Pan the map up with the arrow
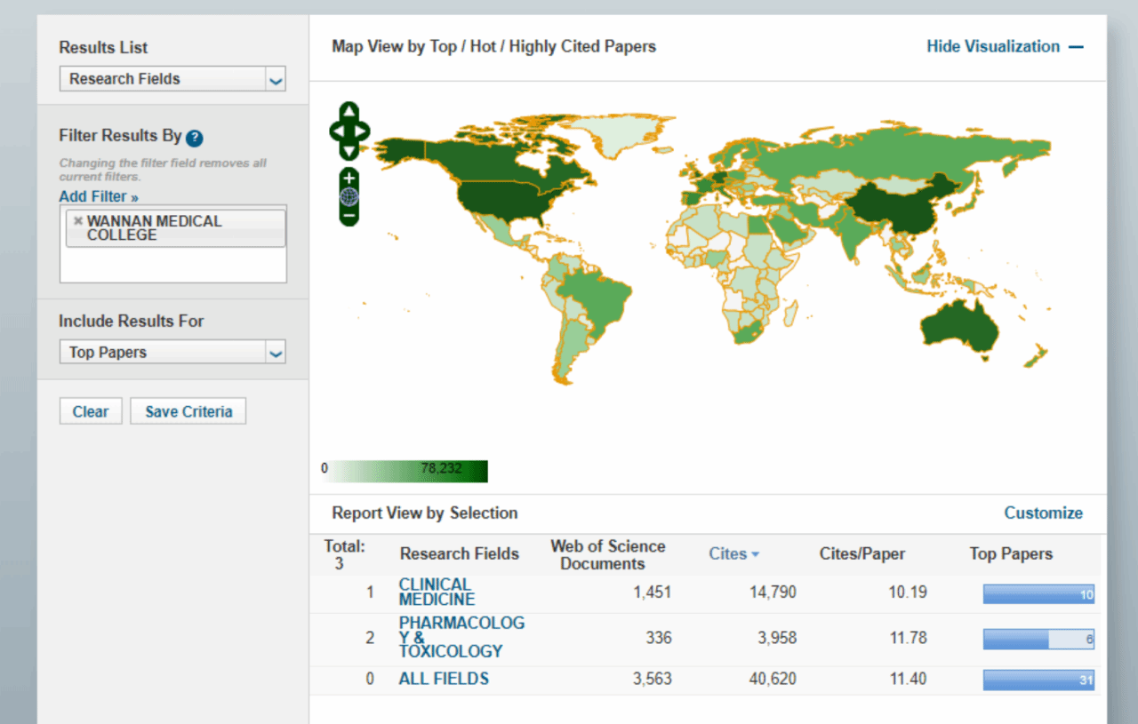This screenshot has width=1138, height=724. (x=349, y=112)
